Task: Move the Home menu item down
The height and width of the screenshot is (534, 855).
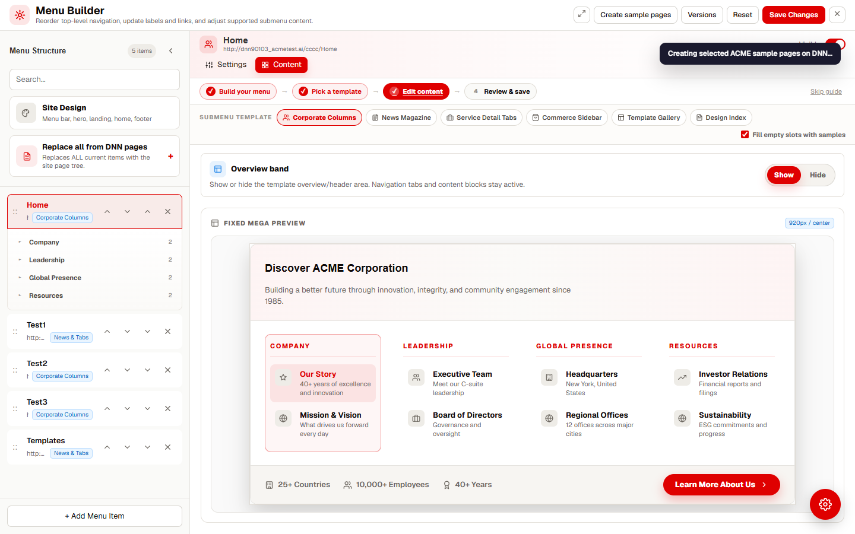Action: pyautogui.click(x=127, y=212)
